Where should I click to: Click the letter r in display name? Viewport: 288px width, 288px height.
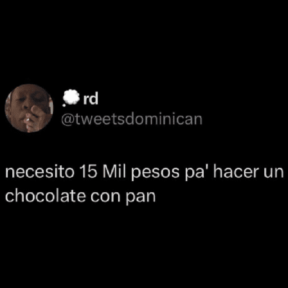coord(86,100)
